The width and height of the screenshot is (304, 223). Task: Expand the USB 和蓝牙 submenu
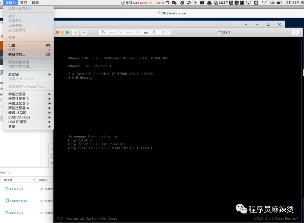click(28, 122)
